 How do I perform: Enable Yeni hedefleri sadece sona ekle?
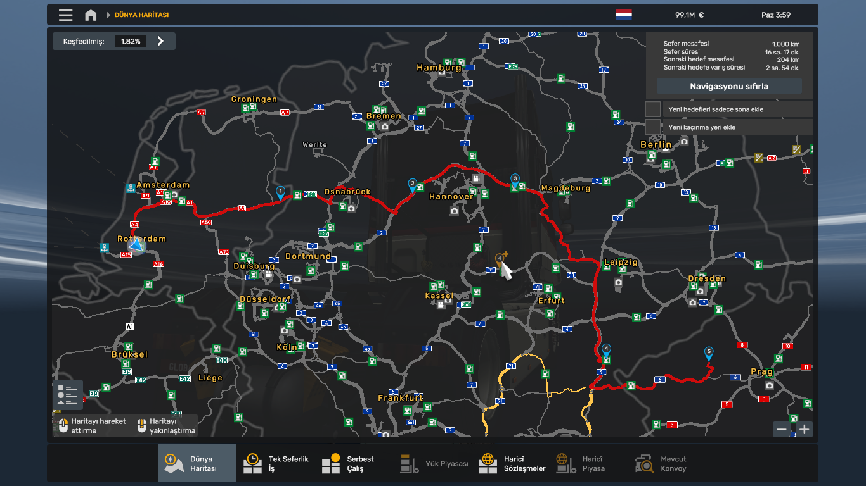point(653,109)
